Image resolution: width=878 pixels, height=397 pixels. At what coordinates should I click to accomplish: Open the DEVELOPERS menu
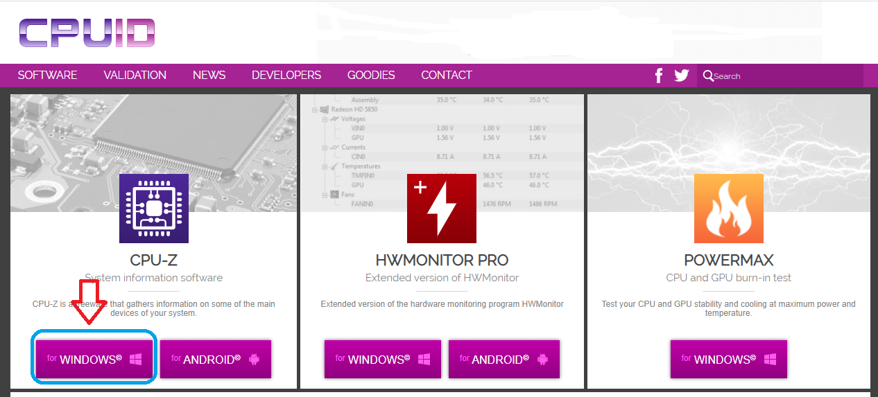[x=286, y=75]
